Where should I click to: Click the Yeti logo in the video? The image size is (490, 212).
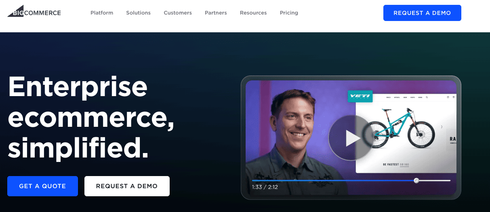[x=360, y=97]
